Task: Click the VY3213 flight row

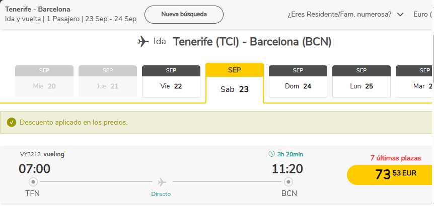Action: (216, 175)
